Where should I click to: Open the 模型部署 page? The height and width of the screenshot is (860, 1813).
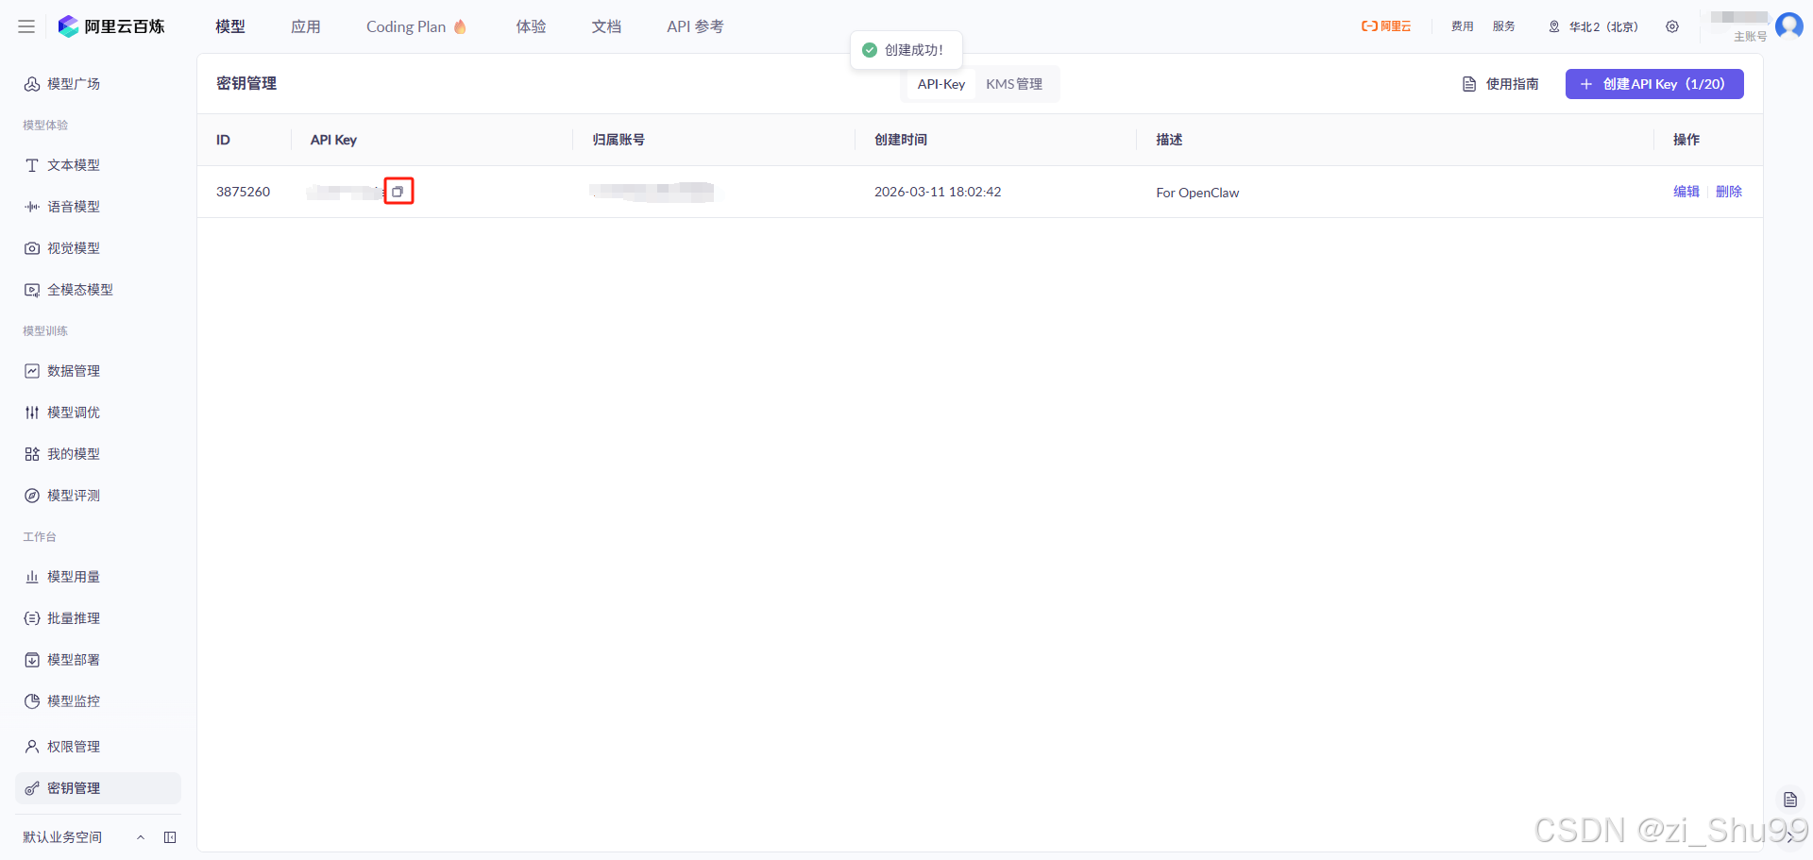[x=74, y=659]
